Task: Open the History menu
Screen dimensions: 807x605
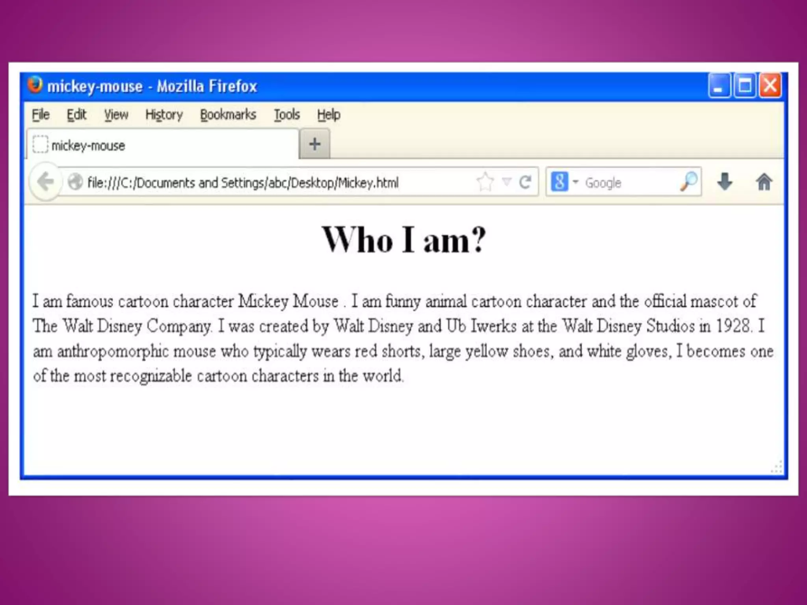Action: point(164,115)
